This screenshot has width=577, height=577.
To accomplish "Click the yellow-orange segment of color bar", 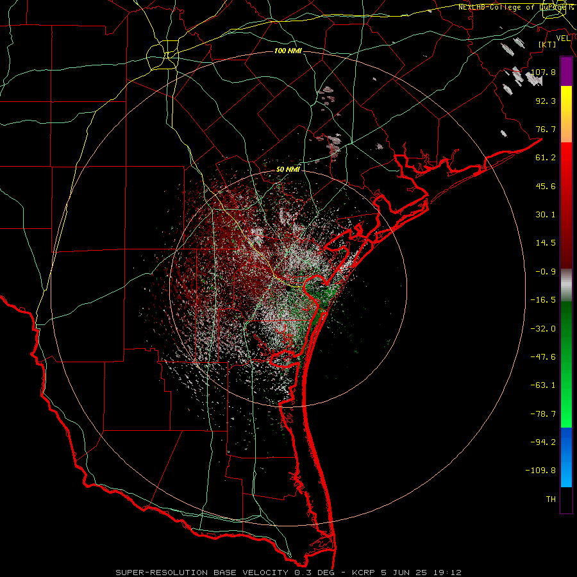I will click(x=566, y=114).
